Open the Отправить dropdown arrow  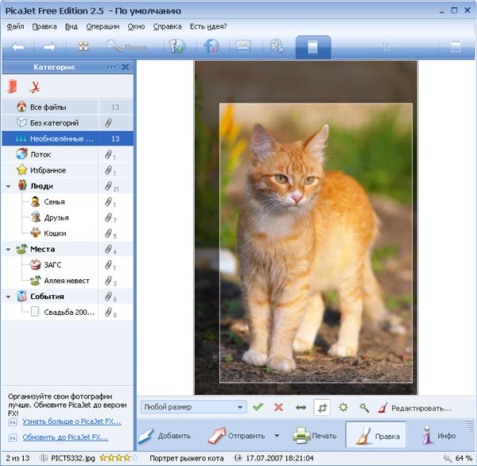277,436
